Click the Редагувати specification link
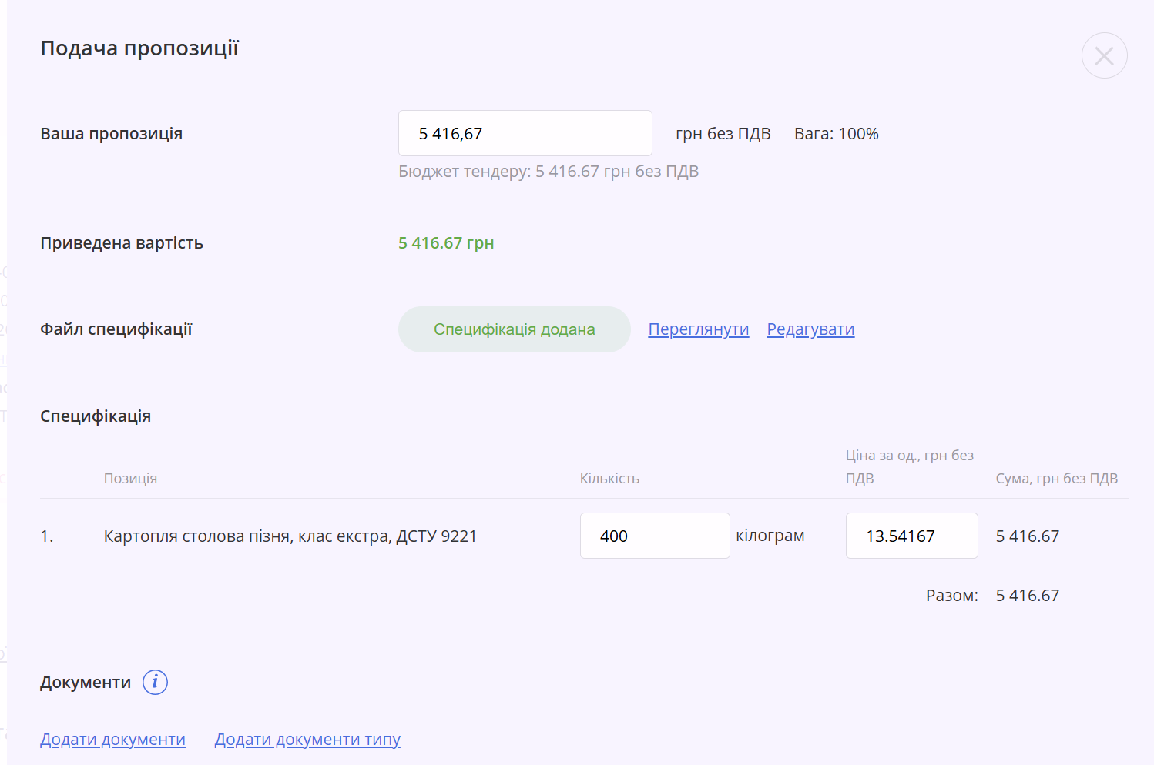The height and width of the screenshot is (765, 1154). 810,329
